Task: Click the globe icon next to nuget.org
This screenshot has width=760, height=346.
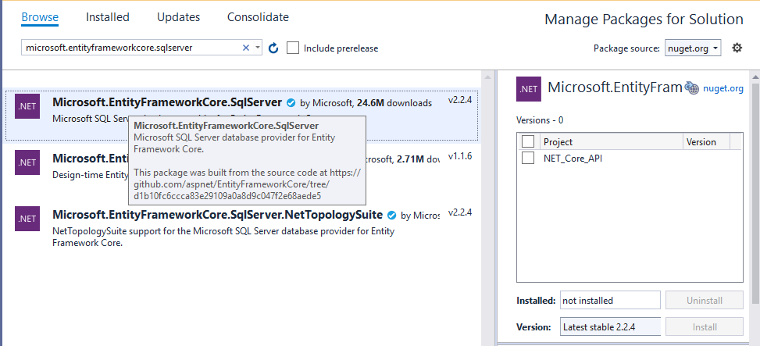Action: click(692, 88)
